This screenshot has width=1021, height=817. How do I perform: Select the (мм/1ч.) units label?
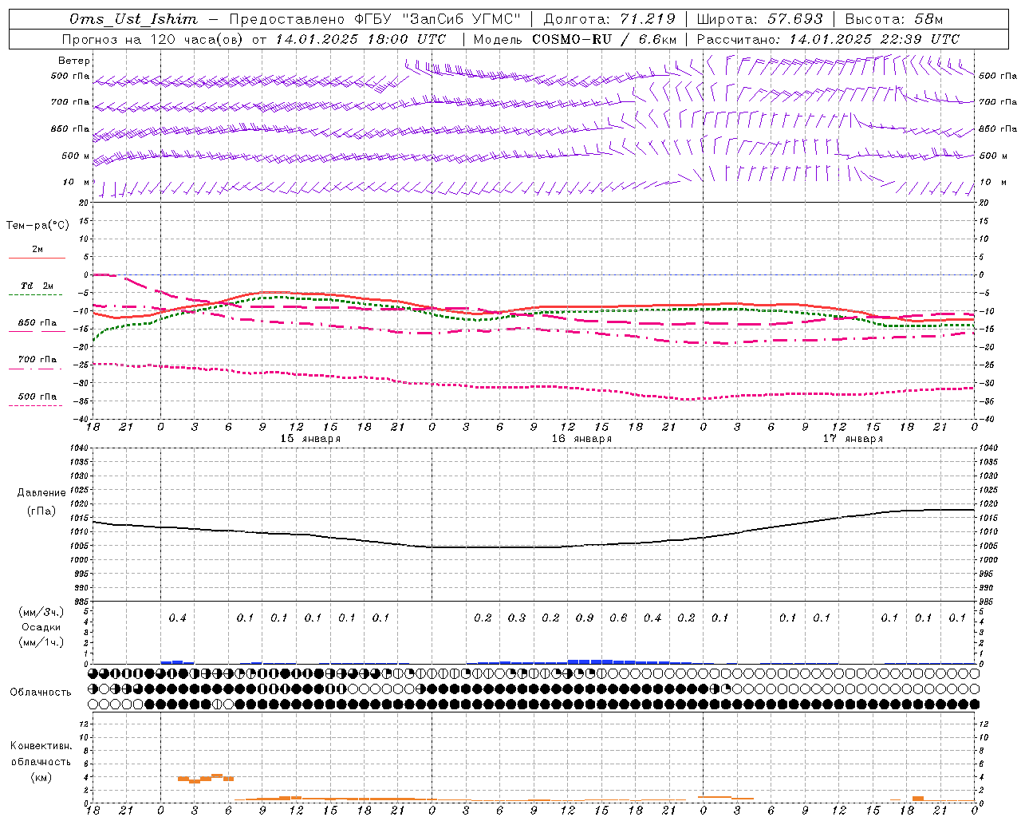pyautogui.click(x=41, y=643)
